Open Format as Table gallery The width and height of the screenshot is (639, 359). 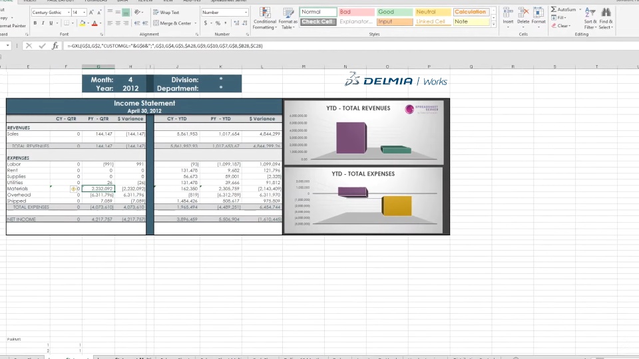click(x=288, y=19)
